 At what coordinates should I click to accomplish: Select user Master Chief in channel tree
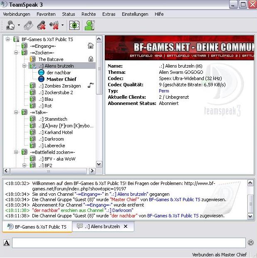pyautogui.click(x=62, y=79)
